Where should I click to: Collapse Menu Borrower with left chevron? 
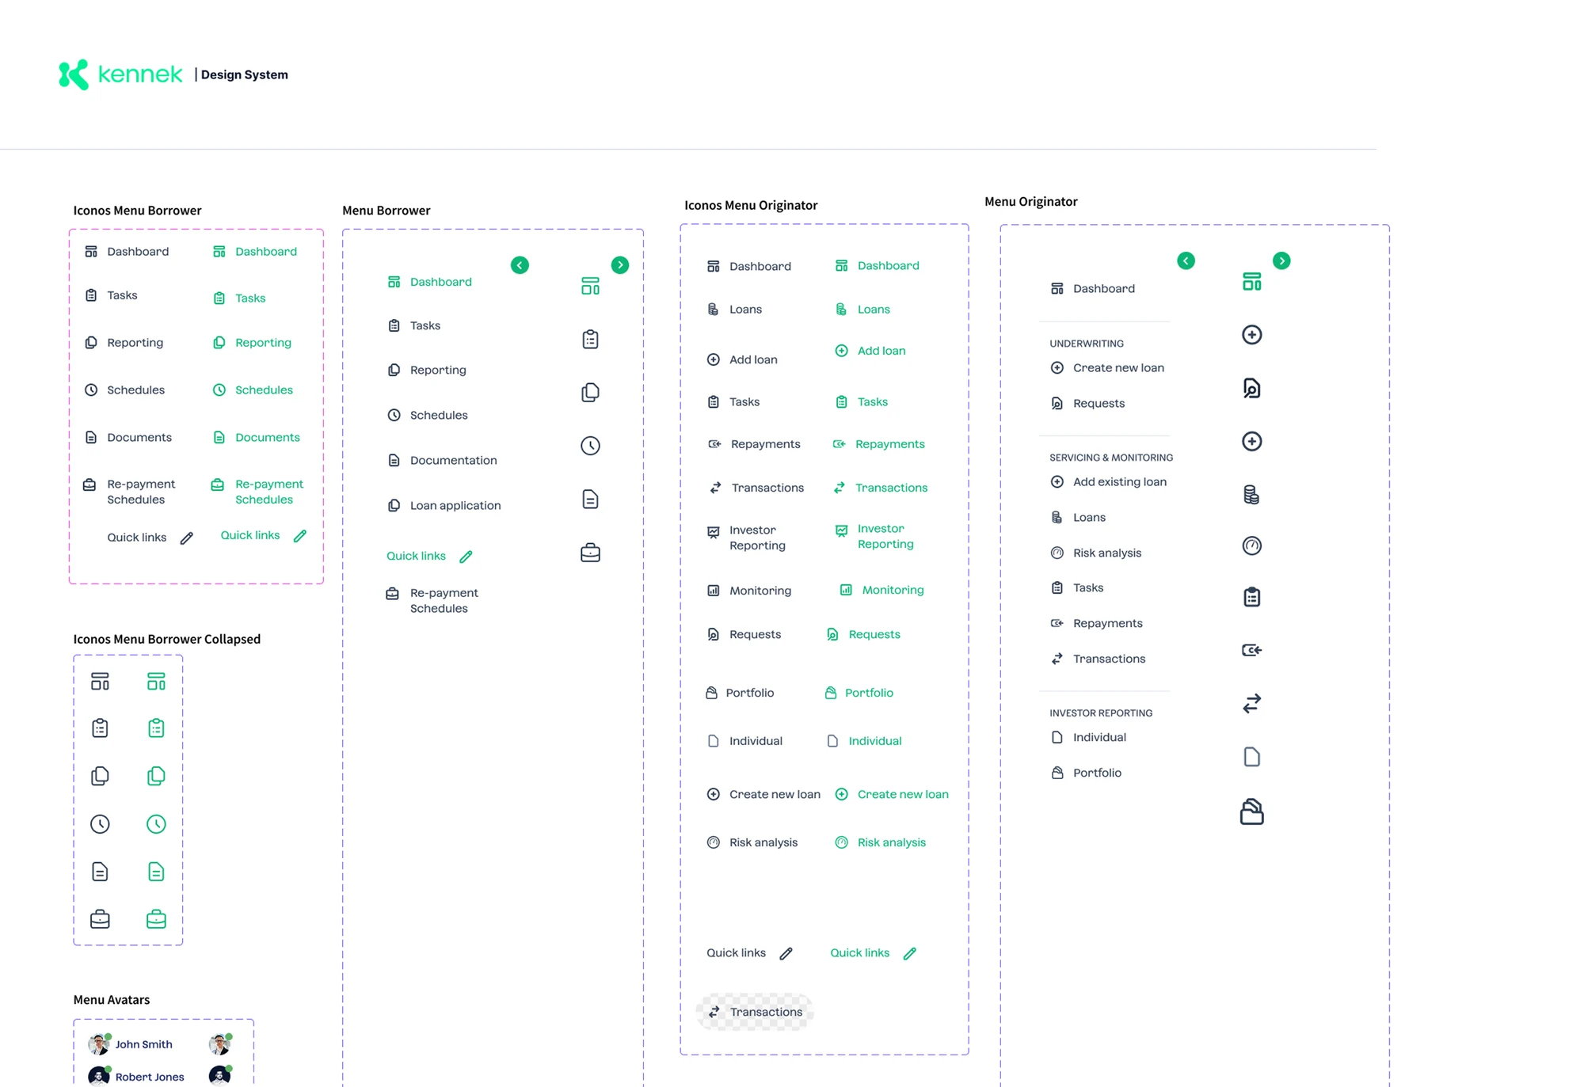[520, 265]
